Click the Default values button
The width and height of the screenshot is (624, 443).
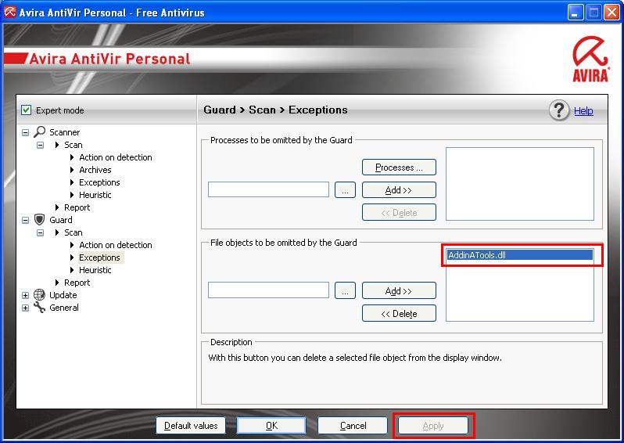(x=191, y=426)
